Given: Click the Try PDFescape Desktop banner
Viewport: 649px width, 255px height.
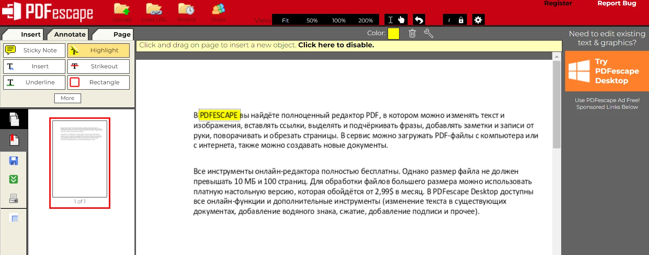Looking at the screenshot, I should [x=607, y=71].
